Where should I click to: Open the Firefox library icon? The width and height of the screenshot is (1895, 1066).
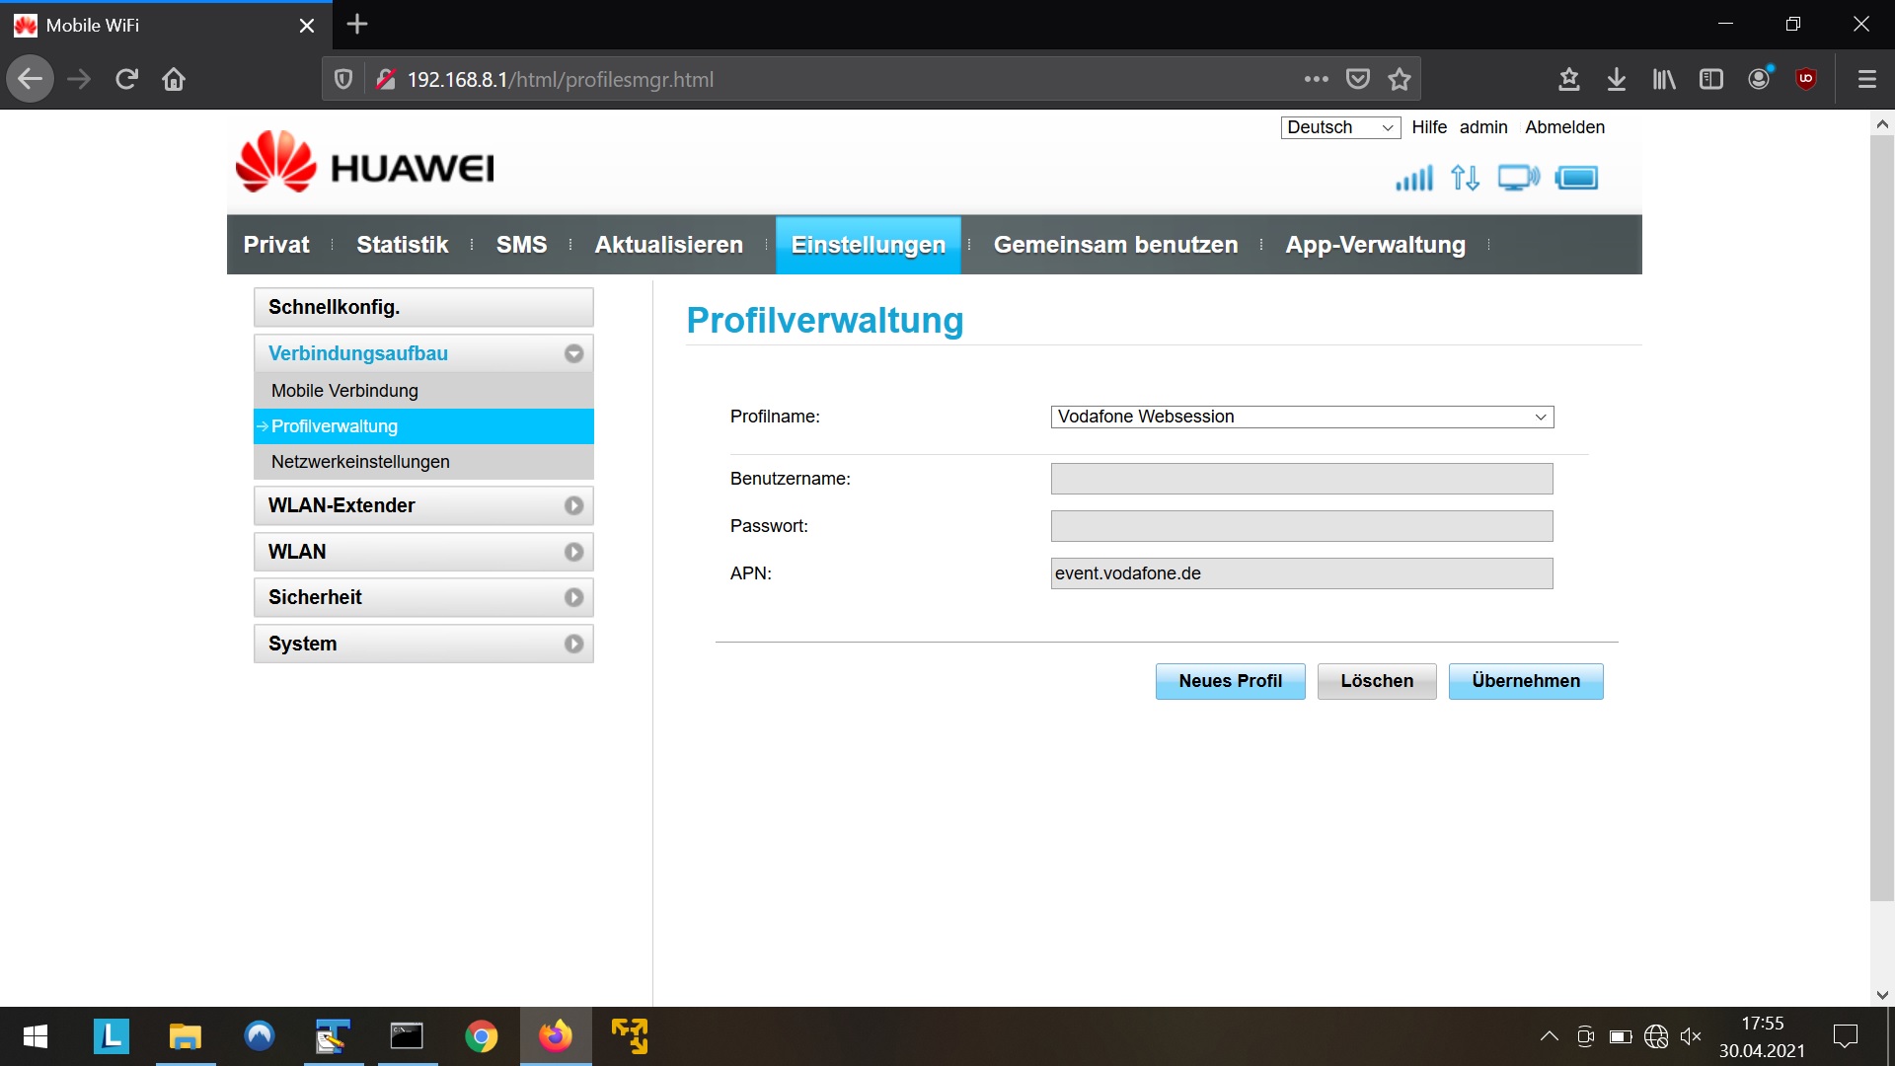point(1664,79)
